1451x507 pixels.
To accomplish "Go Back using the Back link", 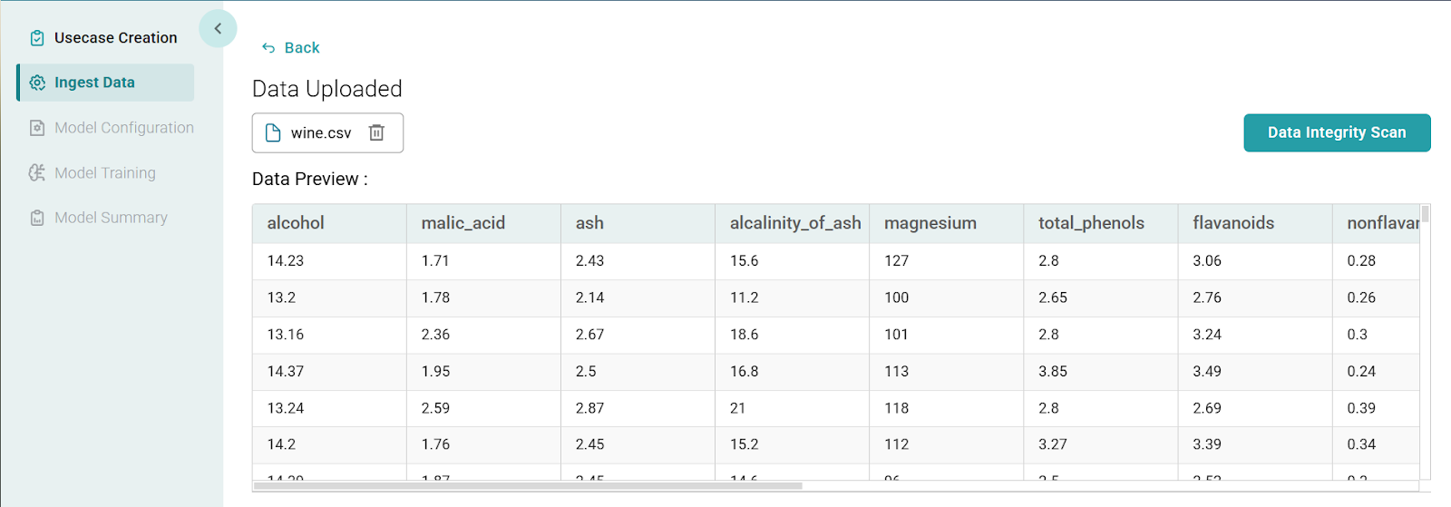I will pyautogui.click(x=302, y=48).
